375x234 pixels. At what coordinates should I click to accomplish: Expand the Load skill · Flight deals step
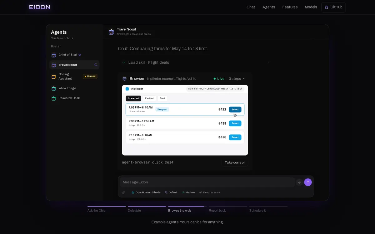(196, 62)
